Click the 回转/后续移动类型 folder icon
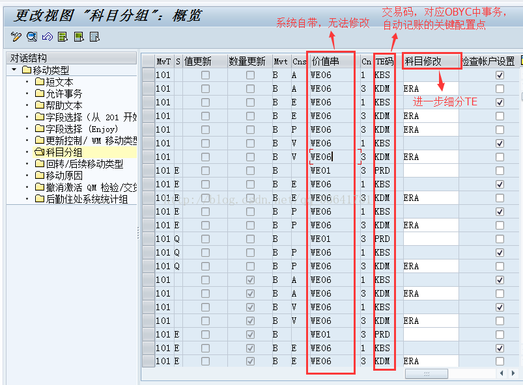The height and width of the screenshot is (385, 523). [40, 164]
